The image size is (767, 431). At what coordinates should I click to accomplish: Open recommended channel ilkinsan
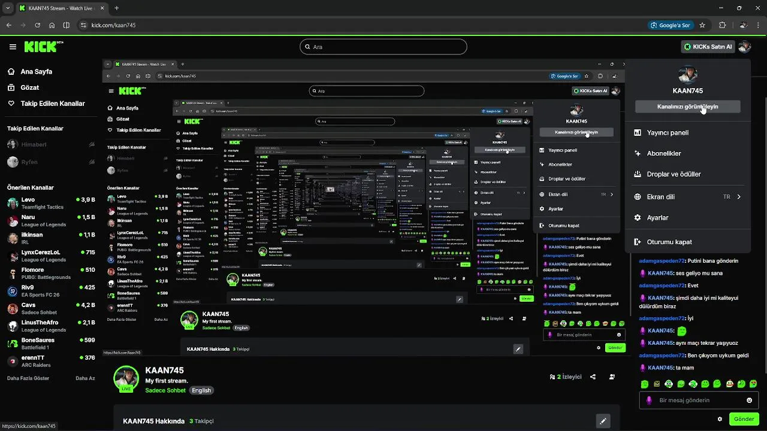(51, 238)
